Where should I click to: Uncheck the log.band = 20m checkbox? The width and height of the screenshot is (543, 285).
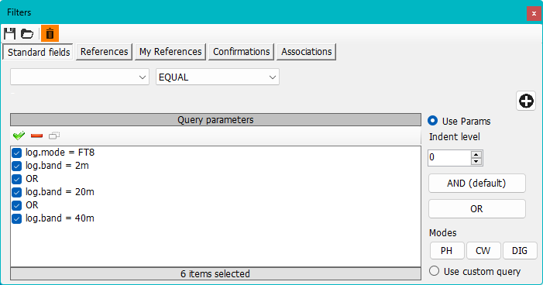coord(16,192)
